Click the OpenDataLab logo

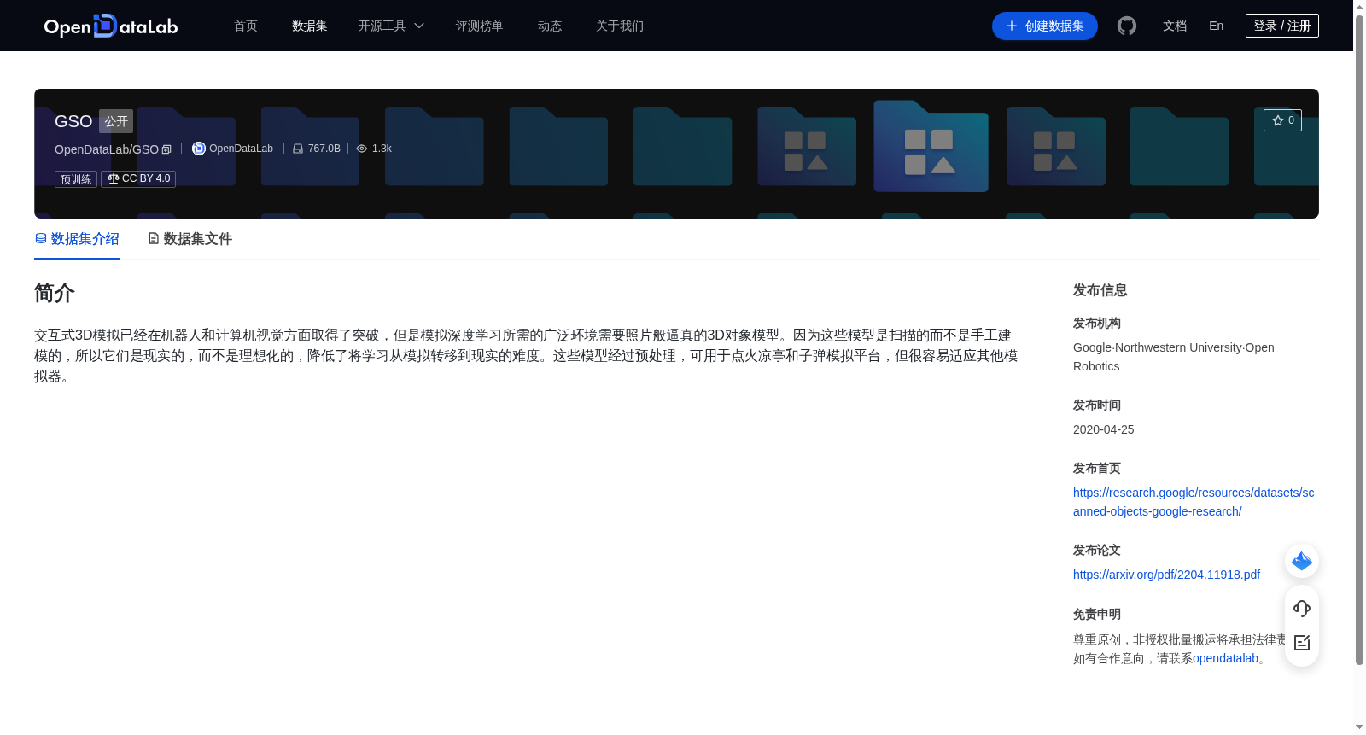pyautogui.click(x=111, y=26)
